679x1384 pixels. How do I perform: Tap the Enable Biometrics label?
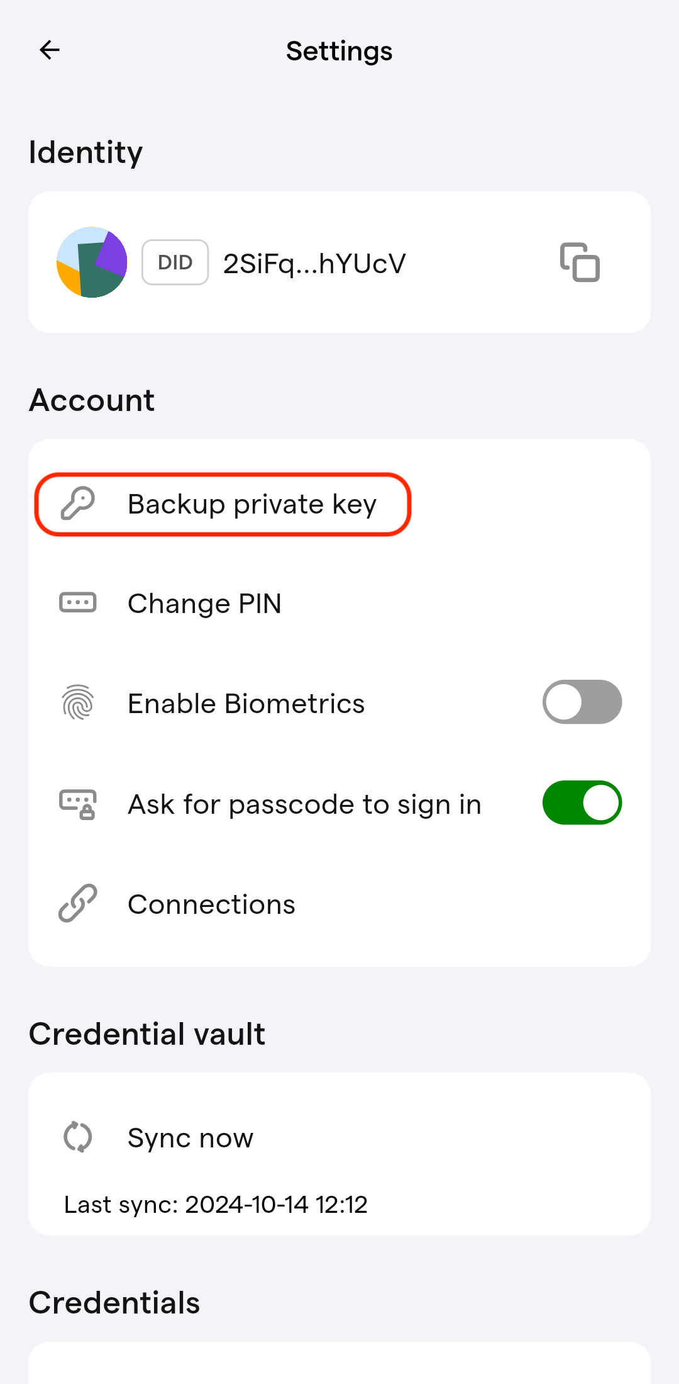(x=246, y=704)
